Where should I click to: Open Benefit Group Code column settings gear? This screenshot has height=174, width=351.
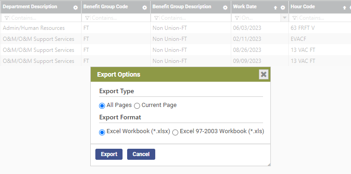click(x=145, y=8)
